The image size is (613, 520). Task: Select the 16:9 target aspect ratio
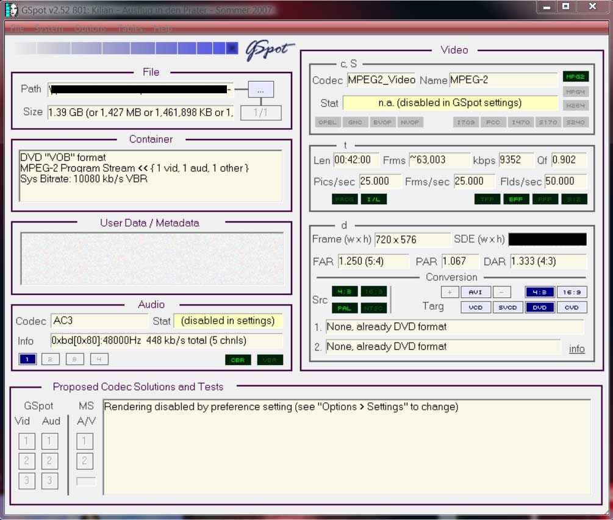(x=572, y=292)
